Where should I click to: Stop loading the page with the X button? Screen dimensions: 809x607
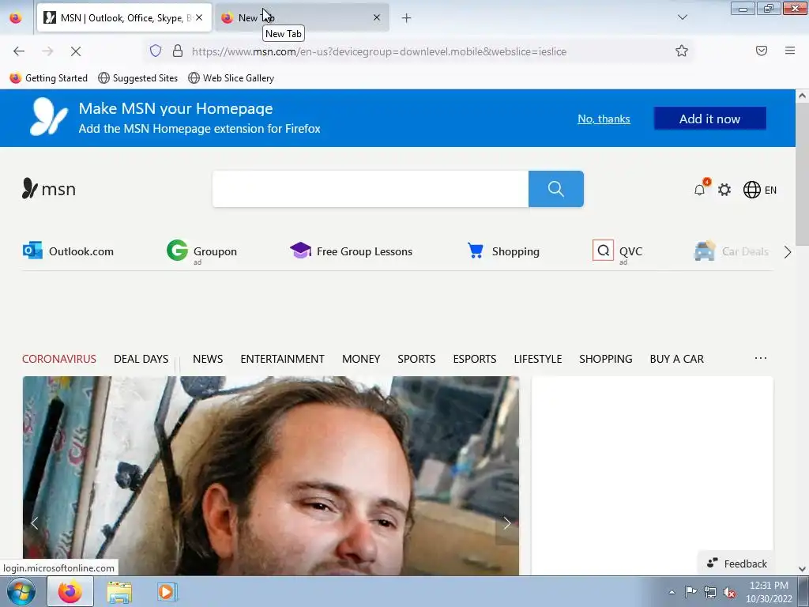(76, 51)
